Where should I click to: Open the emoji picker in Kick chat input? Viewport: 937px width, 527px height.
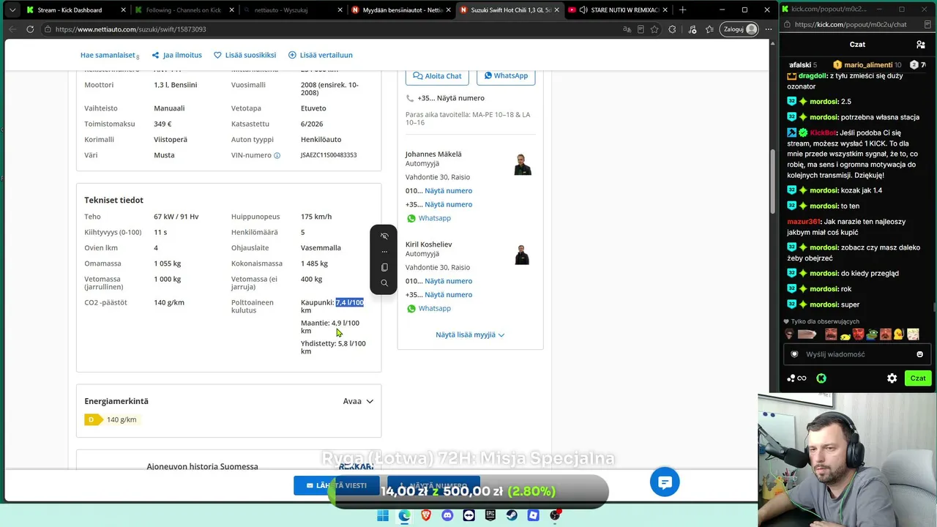pyautogui.click(x=919, y=354)
